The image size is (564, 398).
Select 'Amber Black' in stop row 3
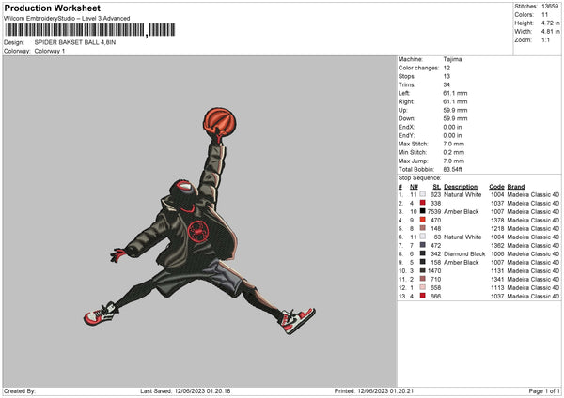pos(462,211)
